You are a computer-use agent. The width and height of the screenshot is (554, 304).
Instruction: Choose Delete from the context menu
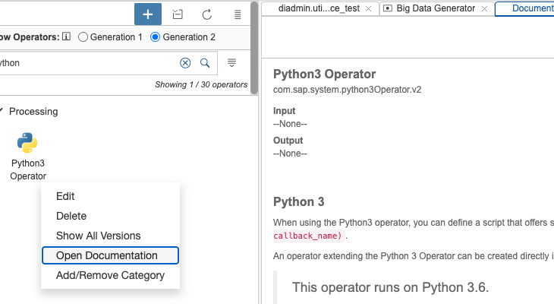[71, 216]
